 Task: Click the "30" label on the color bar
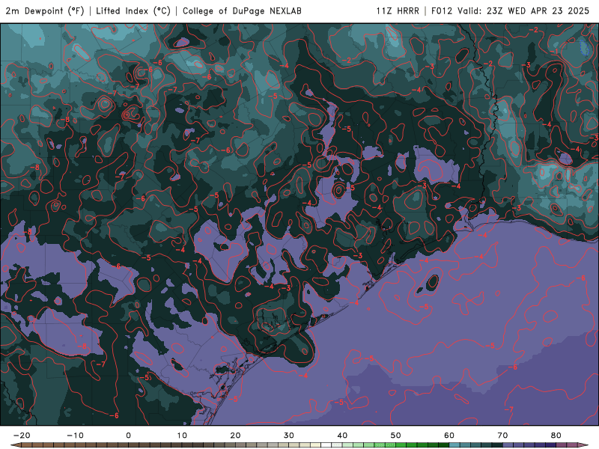coord(289,436)
